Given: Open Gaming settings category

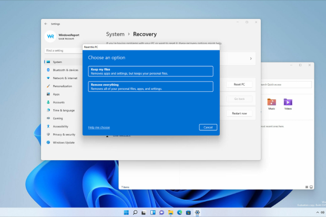Looking at the screenshot, I should coord(57,118).
